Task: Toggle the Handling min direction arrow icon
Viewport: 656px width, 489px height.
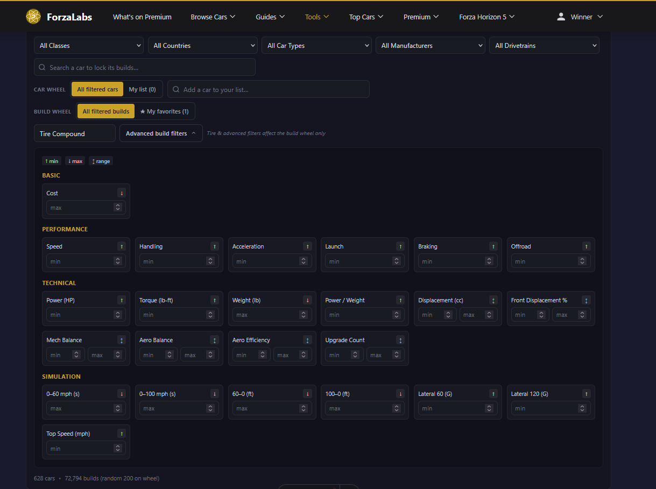Action: point(215,246)
